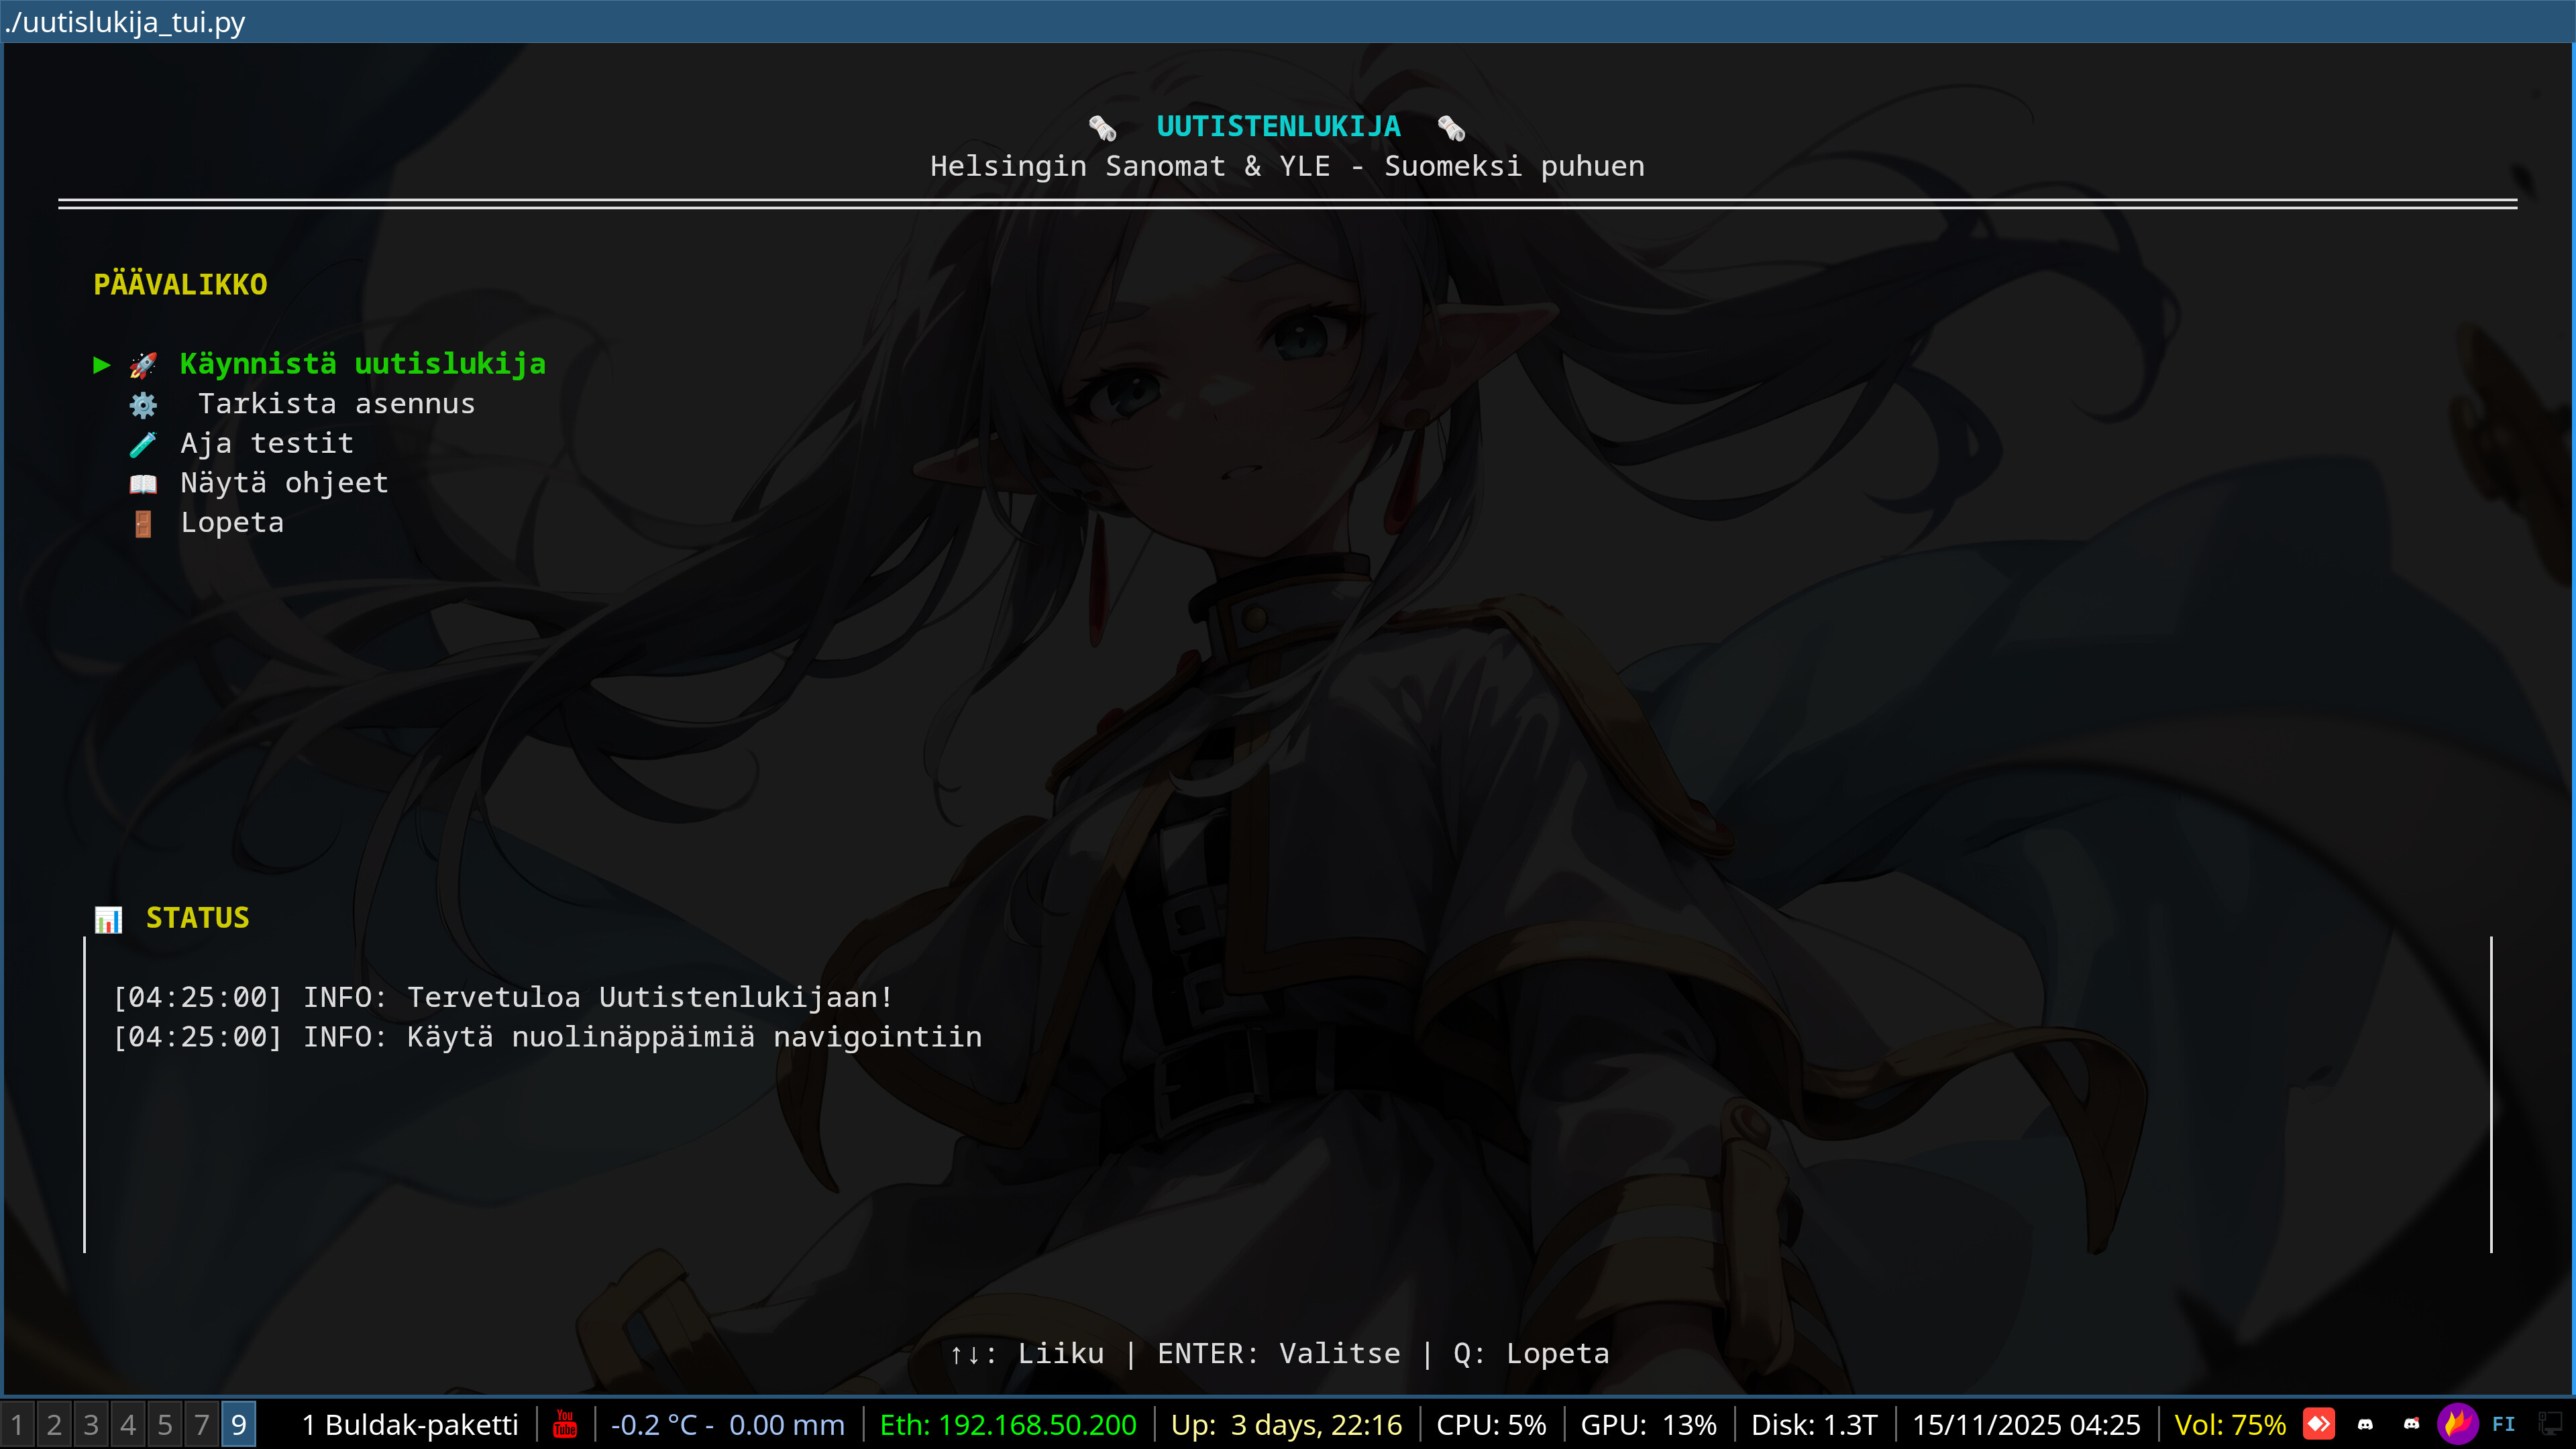Switch to workspace 1 in the bar
Viewport: 2576px width, 1449px height.
[17, 1424]
